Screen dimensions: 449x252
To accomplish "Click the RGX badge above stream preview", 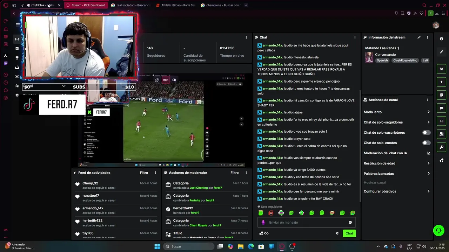I will pyautogui.click(x=166, y=80).
